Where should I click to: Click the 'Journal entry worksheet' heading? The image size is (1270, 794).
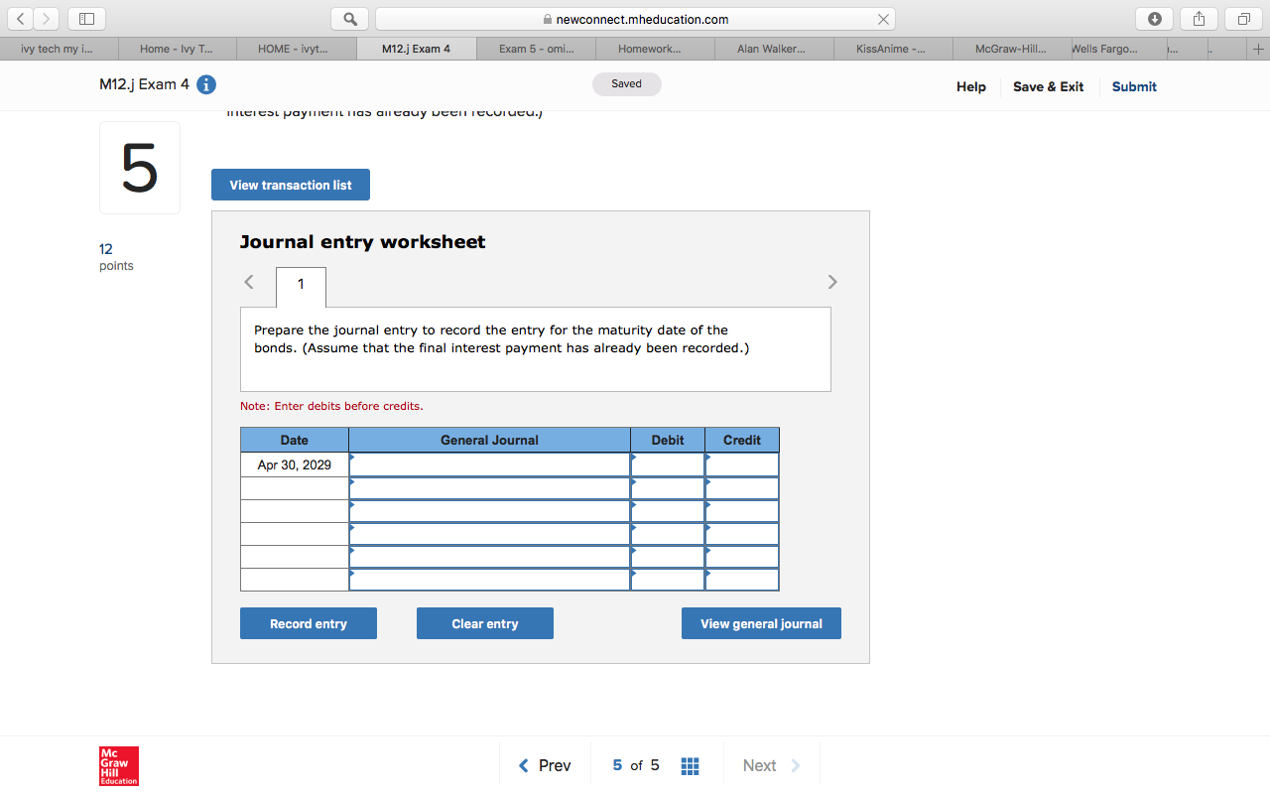pos(363,242)
